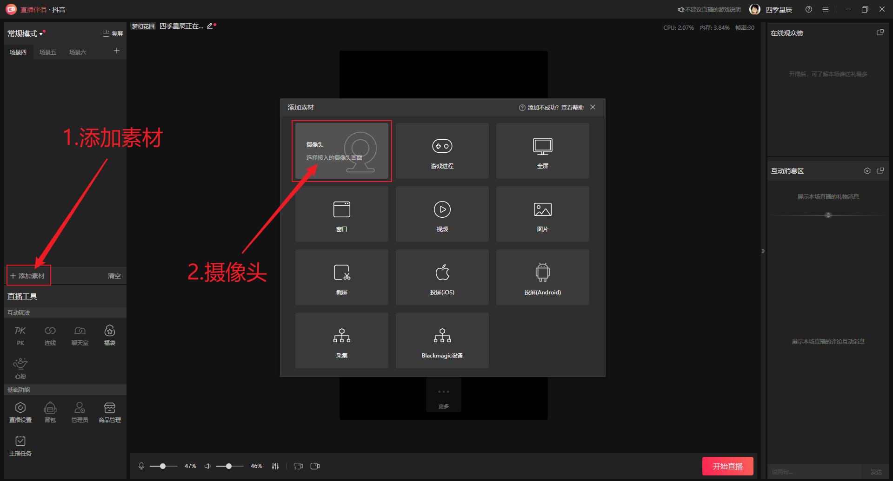This screenshot has width=893, height=481.
Task: Open 互动消息区 settings gear
Action: tap(867, 171)
